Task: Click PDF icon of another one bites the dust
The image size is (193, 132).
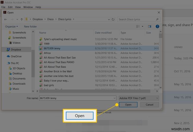Action: click(41, 76)
